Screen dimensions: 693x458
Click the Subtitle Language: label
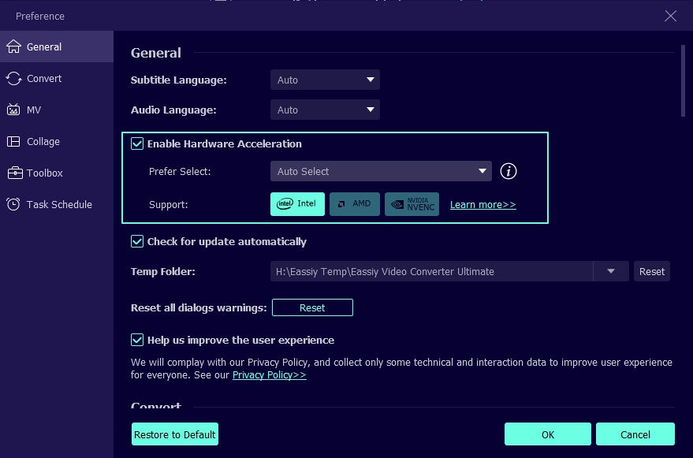(x=178, y=80)
